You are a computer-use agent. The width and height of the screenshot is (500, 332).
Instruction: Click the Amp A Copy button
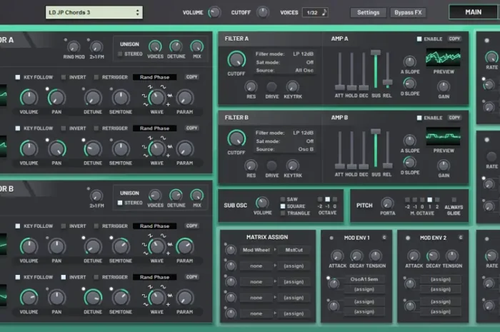point(454,39)
